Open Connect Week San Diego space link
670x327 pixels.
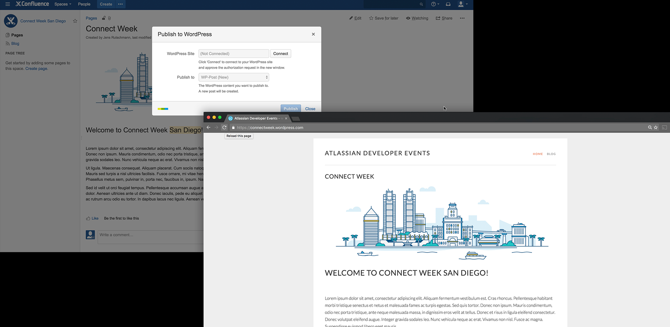click(x=43, y=21)
